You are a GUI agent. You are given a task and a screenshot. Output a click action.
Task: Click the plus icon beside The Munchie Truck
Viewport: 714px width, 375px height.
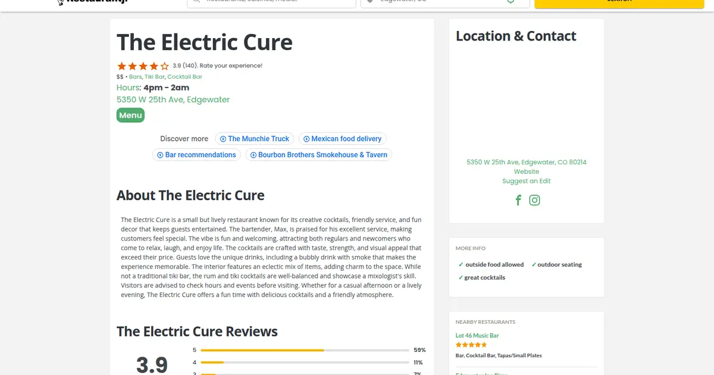(x=223, y=139)
